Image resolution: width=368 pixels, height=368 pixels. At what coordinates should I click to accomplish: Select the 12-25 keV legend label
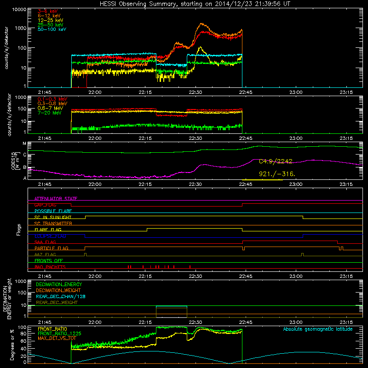(51, 20)
